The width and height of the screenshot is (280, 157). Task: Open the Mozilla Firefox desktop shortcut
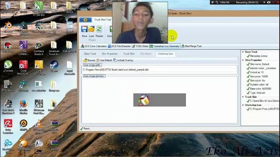[x=23, y=107]
